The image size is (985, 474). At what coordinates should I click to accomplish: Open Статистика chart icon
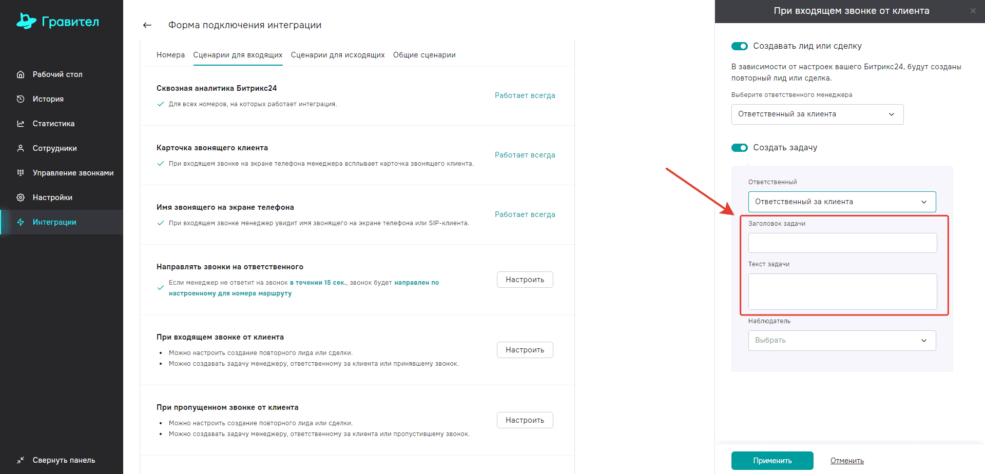tap(21, 124)
